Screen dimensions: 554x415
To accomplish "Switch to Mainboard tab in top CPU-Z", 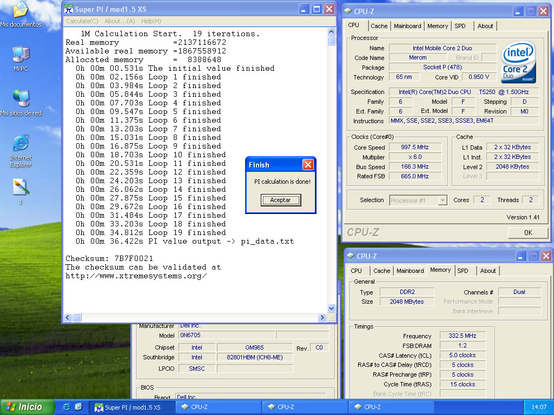I will pos(407,26).
